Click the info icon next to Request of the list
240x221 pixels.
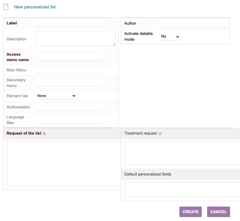tap(44, 133)
